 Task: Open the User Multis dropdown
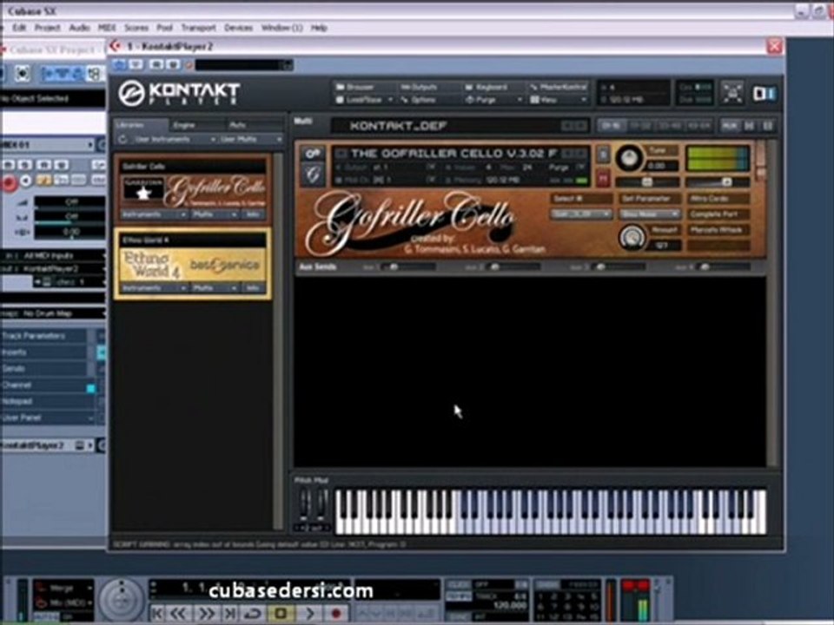(251, 139)
